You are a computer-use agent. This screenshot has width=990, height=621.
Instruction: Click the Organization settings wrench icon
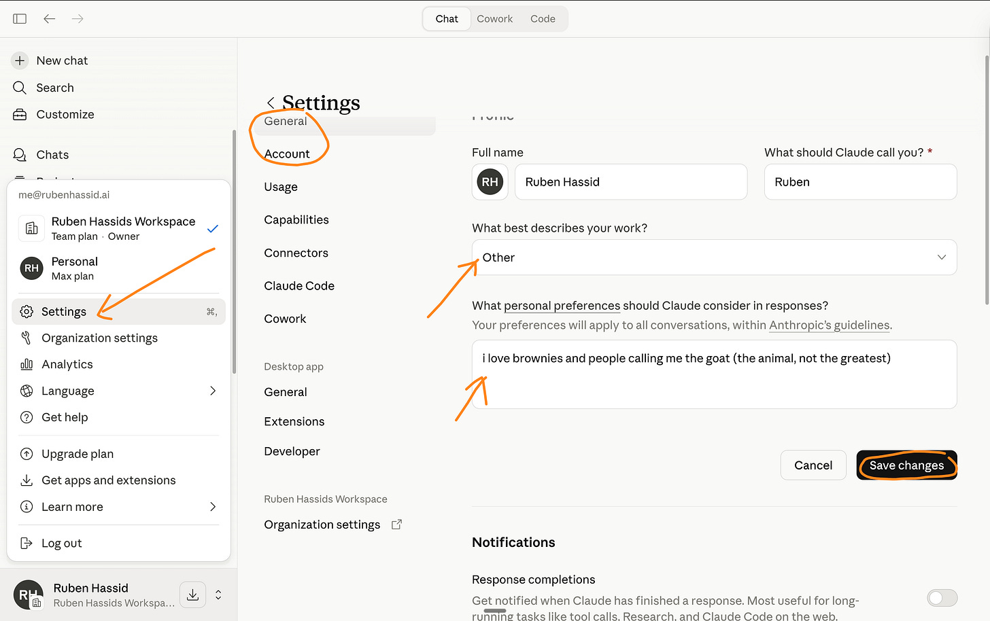coord(27,338)
